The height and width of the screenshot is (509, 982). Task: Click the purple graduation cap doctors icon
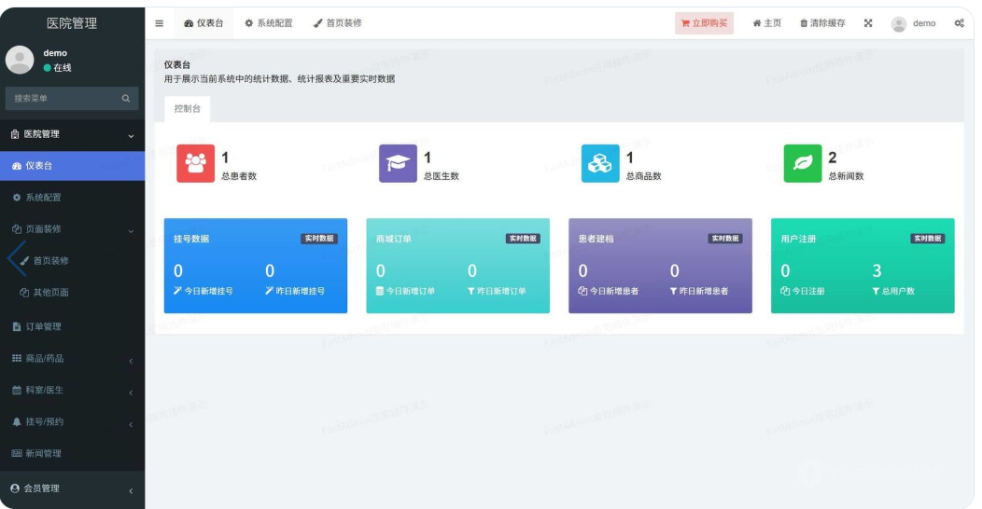(x=398, y=163)
